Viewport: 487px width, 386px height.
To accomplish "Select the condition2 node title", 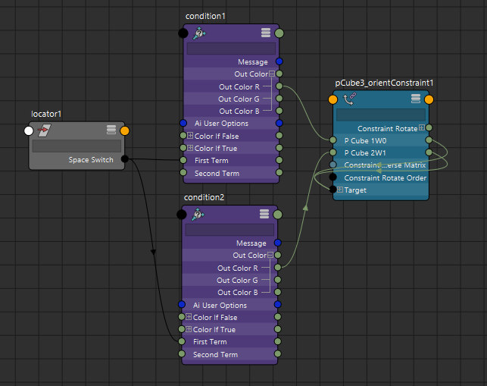I will tap(204, 198).
